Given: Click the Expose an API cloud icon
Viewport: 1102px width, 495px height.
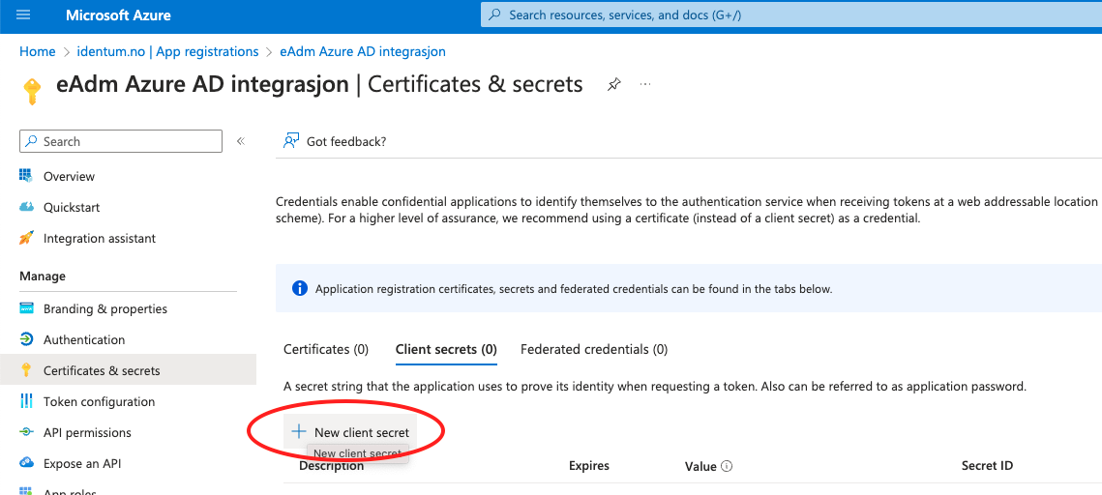Looking at the screenshot, I should (x=27, y=463).
